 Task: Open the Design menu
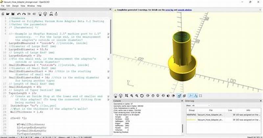15,6
